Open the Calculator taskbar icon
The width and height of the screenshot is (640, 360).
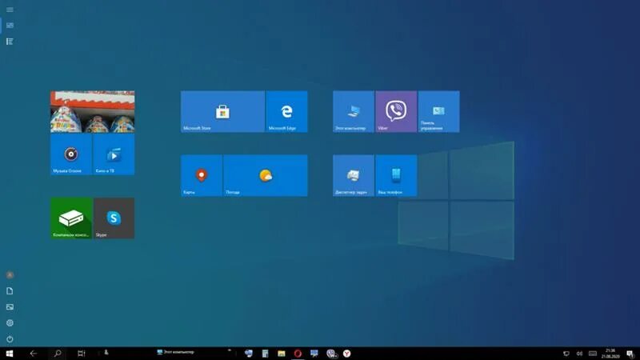point(265,354)
